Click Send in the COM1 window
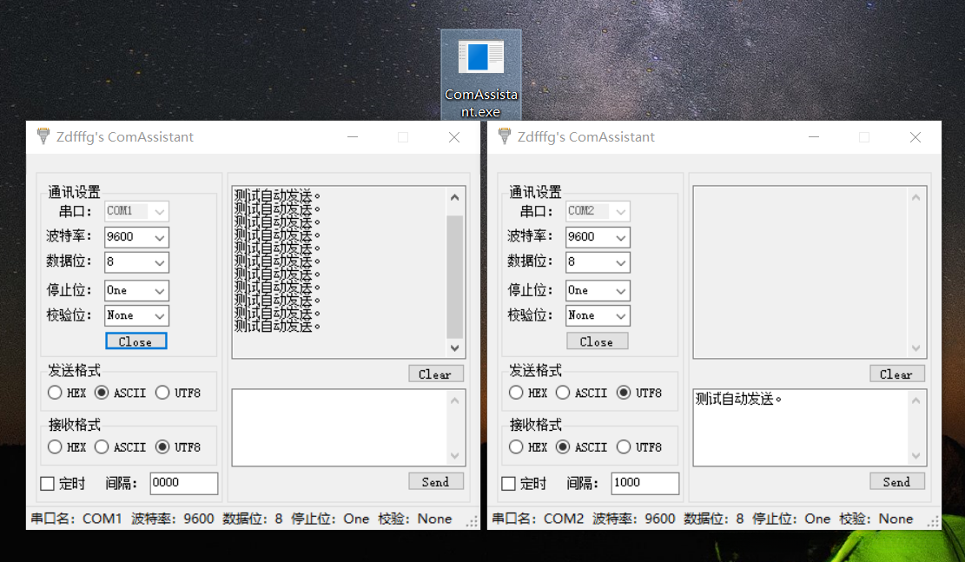Screen dimensions: 965x562 pos(436,481)
